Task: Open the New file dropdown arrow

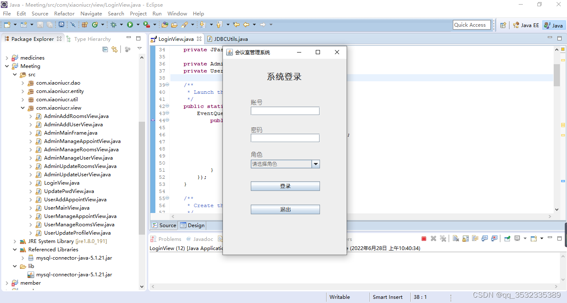Action: pyautogui.click(x=15, y=25)
